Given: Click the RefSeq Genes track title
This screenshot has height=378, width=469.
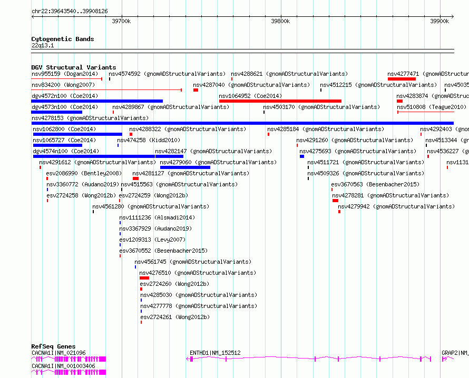Looking at the screenshot, I should [53, 346].
